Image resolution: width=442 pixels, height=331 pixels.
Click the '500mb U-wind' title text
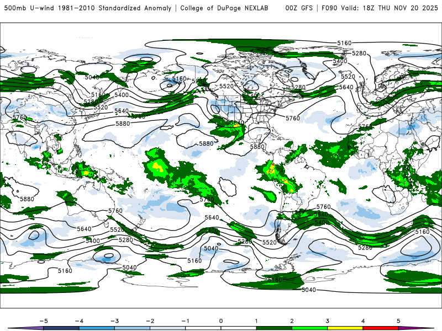pos(29,8)
